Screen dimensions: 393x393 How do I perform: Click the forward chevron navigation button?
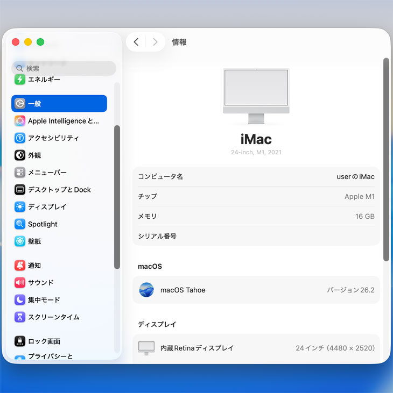click(x=155, y=42)
